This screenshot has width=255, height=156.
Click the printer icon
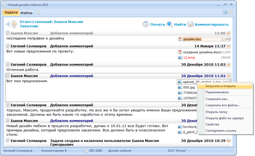click(x=146, y=24)
